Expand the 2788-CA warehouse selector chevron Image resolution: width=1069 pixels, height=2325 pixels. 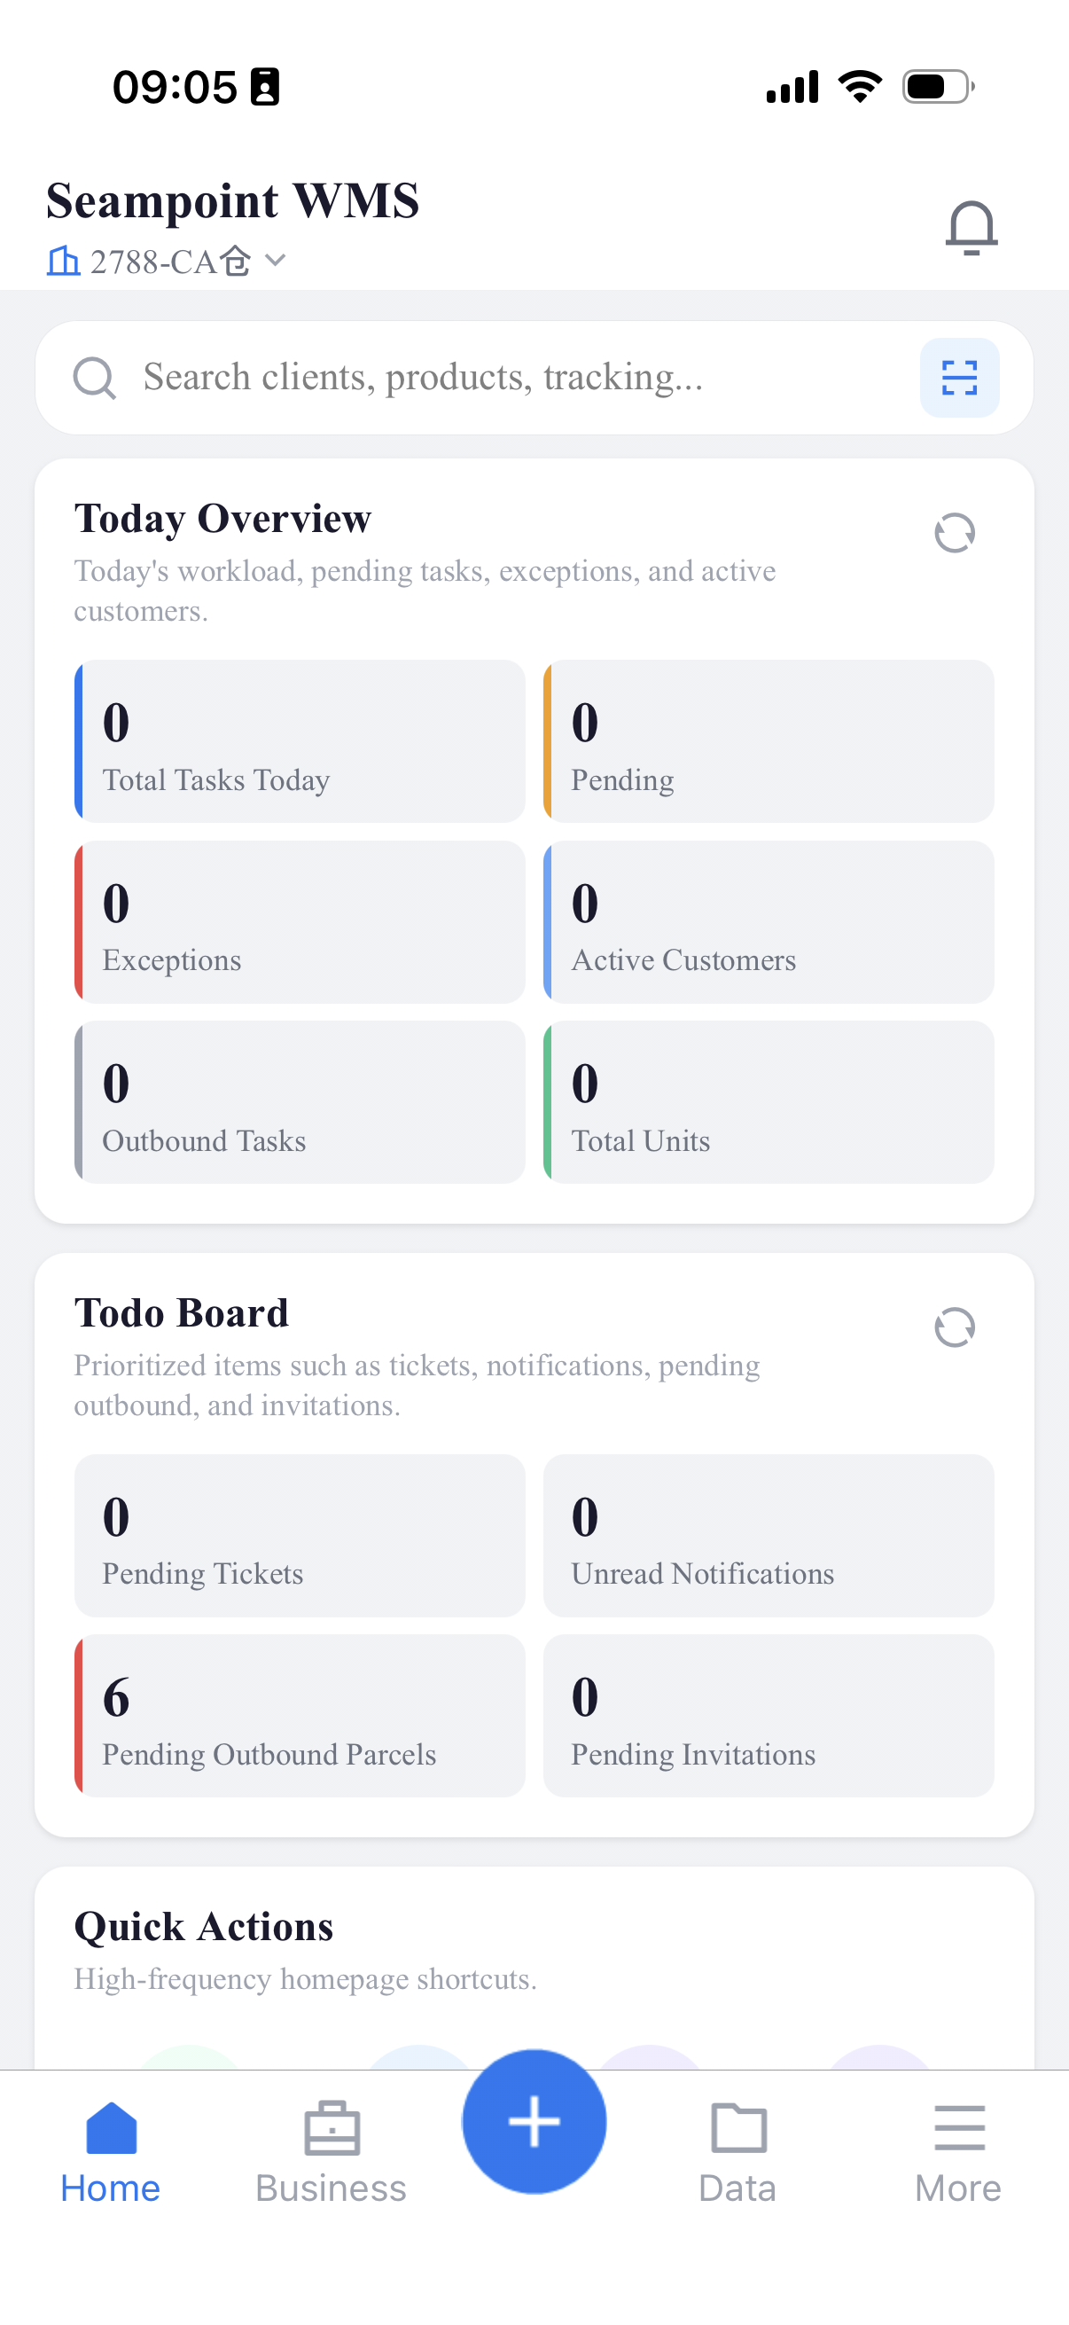[x=276, y=261]
